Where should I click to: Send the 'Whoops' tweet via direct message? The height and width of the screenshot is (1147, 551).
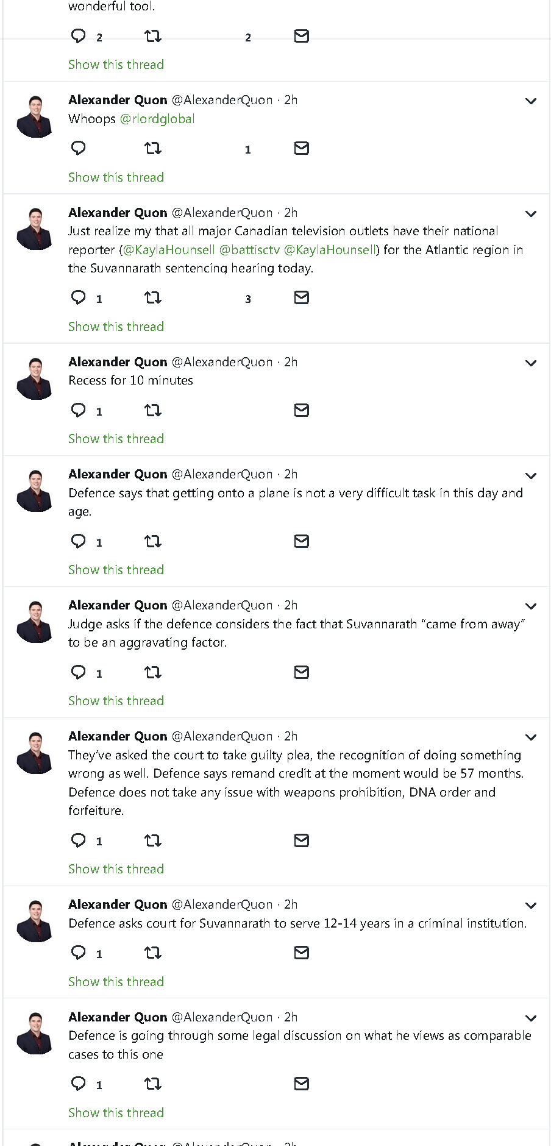click(301, 148)
